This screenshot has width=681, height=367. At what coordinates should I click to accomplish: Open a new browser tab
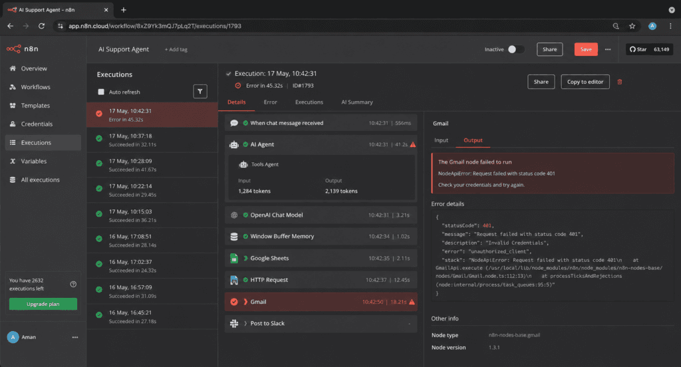tap(123, 9)
